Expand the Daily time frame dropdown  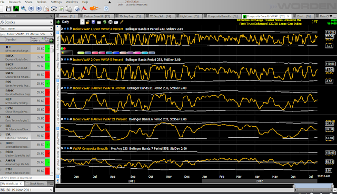(83, 22)
